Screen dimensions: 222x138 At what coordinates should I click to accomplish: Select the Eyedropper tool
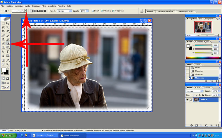point(8,60)
